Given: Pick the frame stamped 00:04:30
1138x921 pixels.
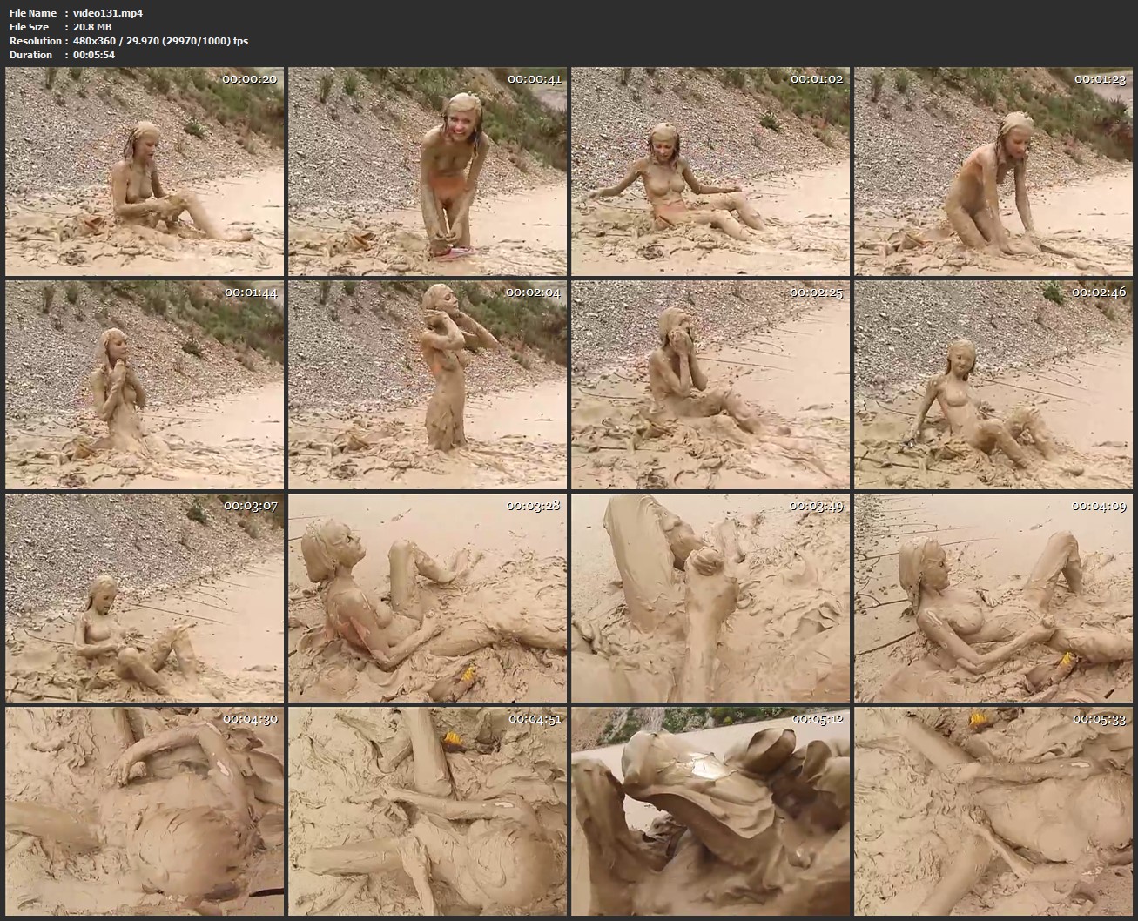Looking at the screenshot, I should [145, 811].
